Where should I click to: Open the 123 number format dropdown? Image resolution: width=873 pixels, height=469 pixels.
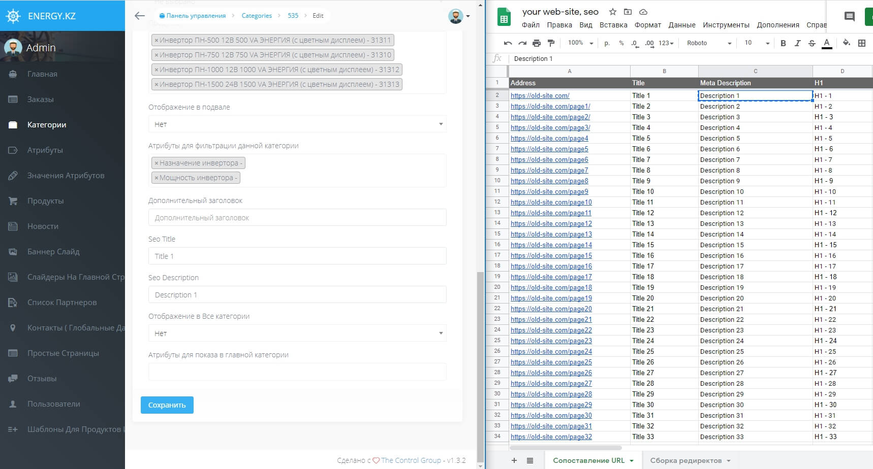(666, 43)
